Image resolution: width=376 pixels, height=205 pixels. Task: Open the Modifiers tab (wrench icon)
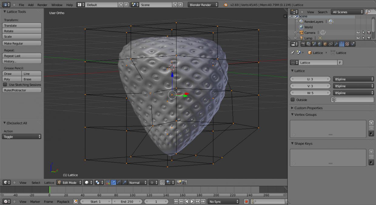click(x=336, y=44)
